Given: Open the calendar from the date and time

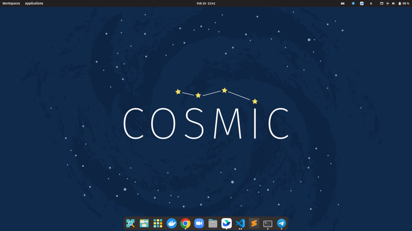Looking at the screenshot, I should 206,4.
